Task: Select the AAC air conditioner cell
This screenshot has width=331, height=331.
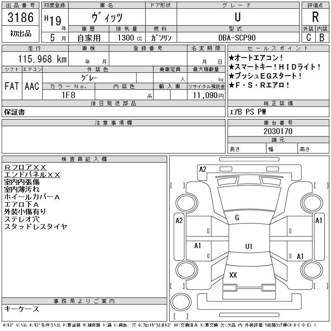Action: coord(32,86)
